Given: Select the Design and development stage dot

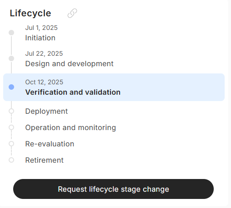Looking at the screenshot, I should click(x=11, y=58).
